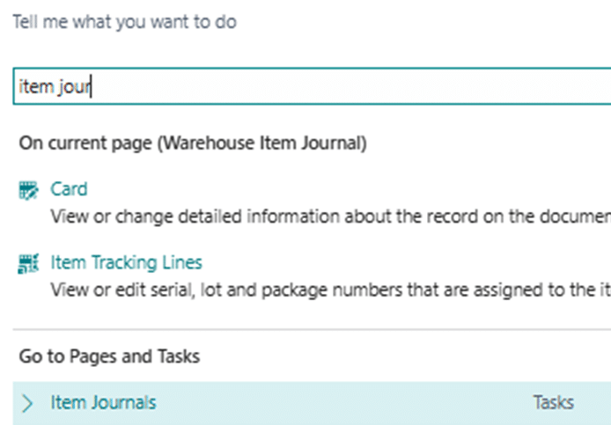Click the Card action icon
Screen dimensions: 611x425
[29, 189]
